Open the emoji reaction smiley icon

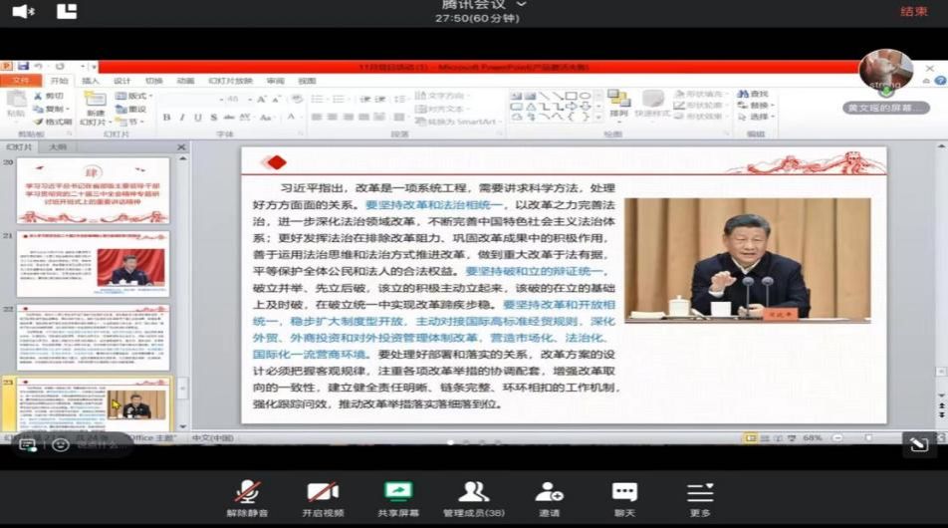(x=61, y=444)
